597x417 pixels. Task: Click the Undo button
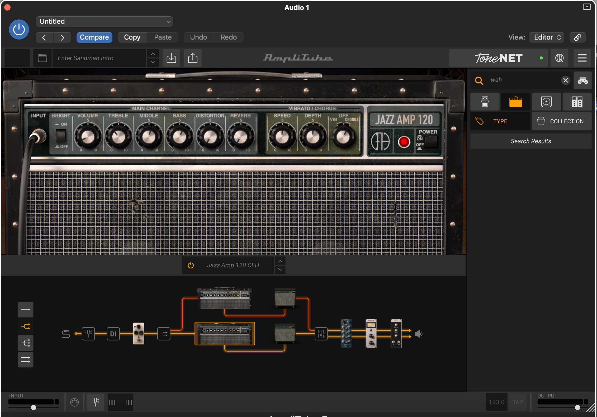198,37
